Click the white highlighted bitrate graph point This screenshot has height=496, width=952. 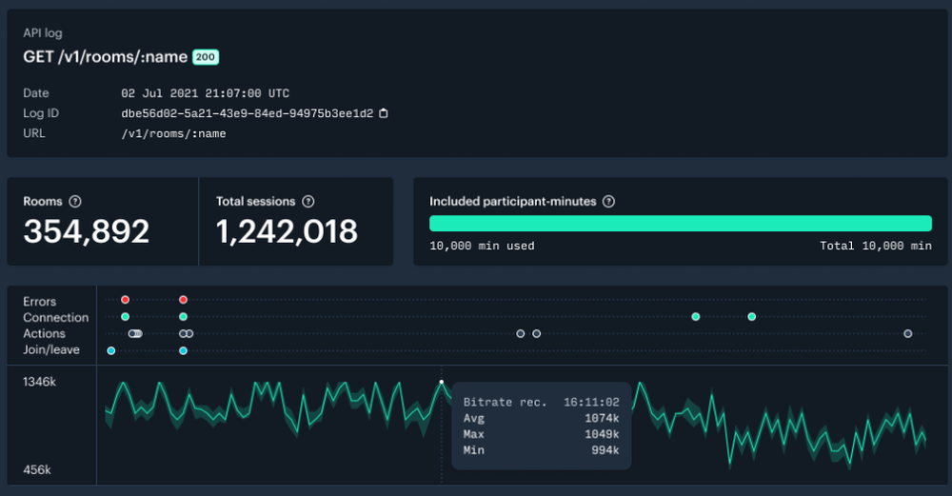pyautogui.click(x=442, y=382)
